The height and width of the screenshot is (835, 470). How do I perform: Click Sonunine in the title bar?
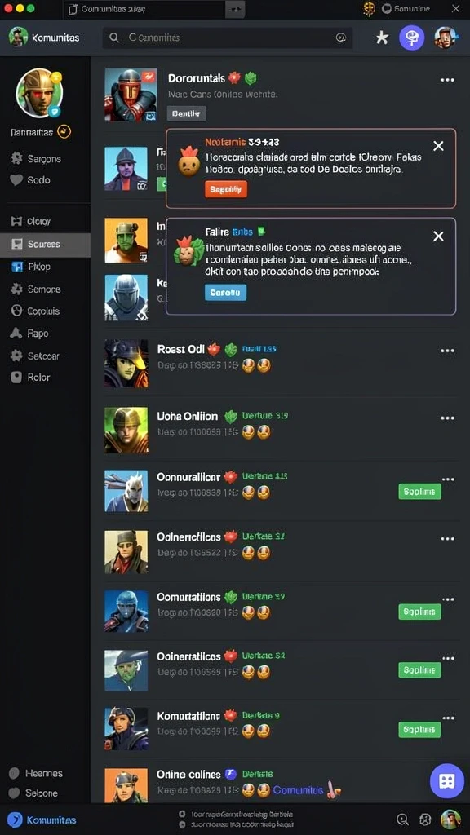coord(412,8)
